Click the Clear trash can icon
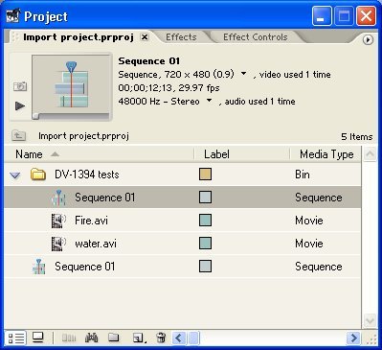 [x=161, y=338]
